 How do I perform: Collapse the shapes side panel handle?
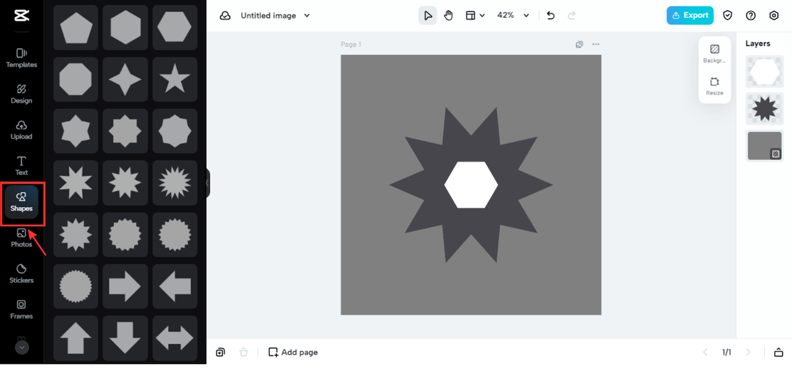pyautogui.click(x=208, y=183)
